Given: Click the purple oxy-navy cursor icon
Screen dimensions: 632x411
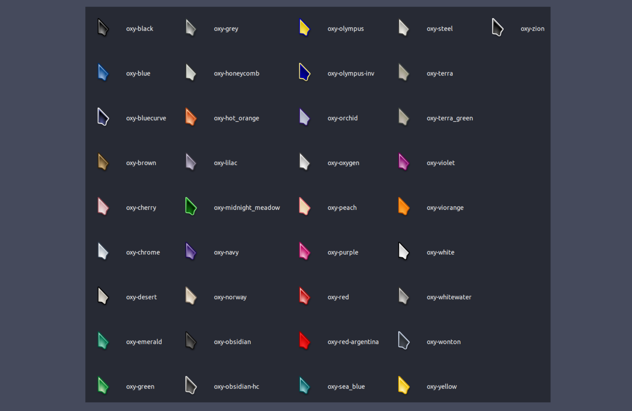Looking at the screenshot, I should (191, 251).
